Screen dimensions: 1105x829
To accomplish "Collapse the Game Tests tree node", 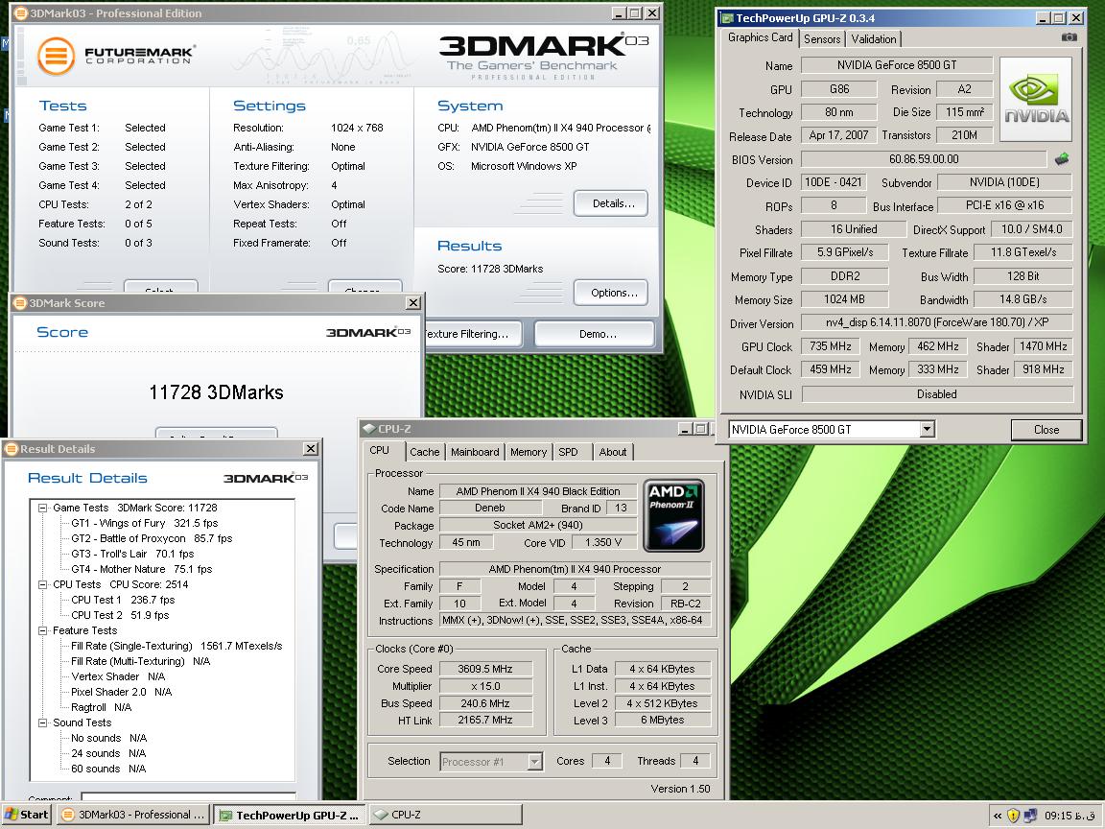I will 42,508.
